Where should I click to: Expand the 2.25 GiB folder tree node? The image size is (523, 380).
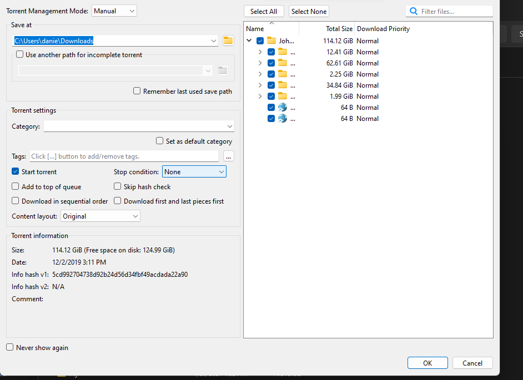(260, 74)
